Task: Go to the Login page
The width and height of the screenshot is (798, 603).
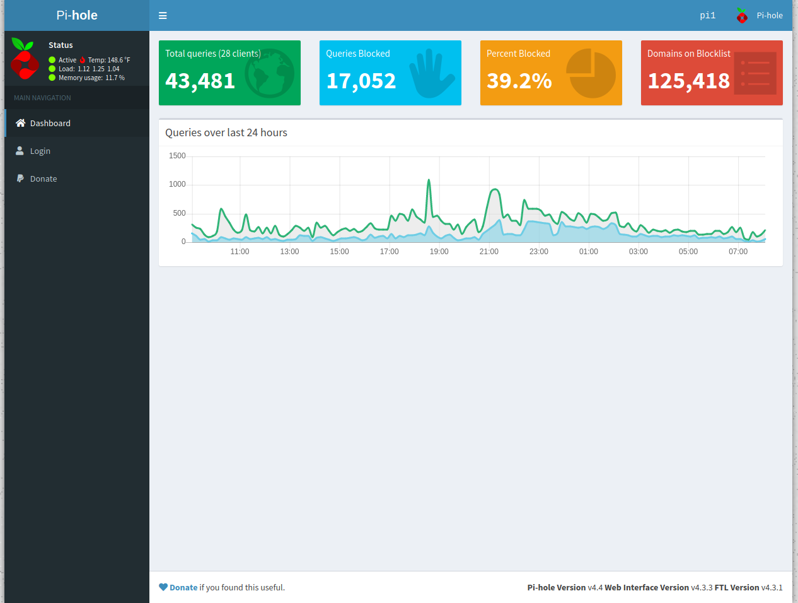Action: pyautogui.click(x=40, y=151)
